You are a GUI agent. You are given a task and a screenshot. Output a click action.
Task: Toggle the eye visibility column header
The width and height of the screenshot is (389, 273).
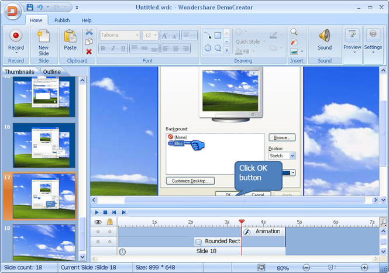98,222
